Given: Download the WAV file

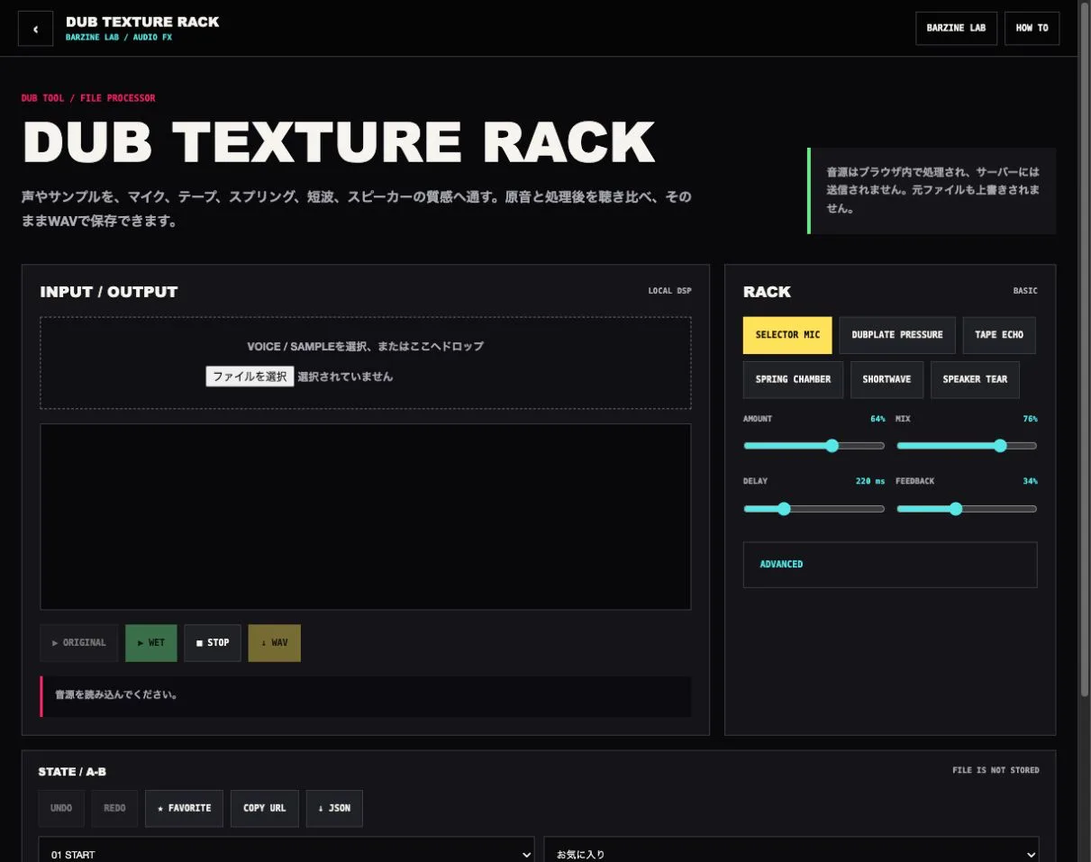Looking at the screenshot, I should [275, 643].
